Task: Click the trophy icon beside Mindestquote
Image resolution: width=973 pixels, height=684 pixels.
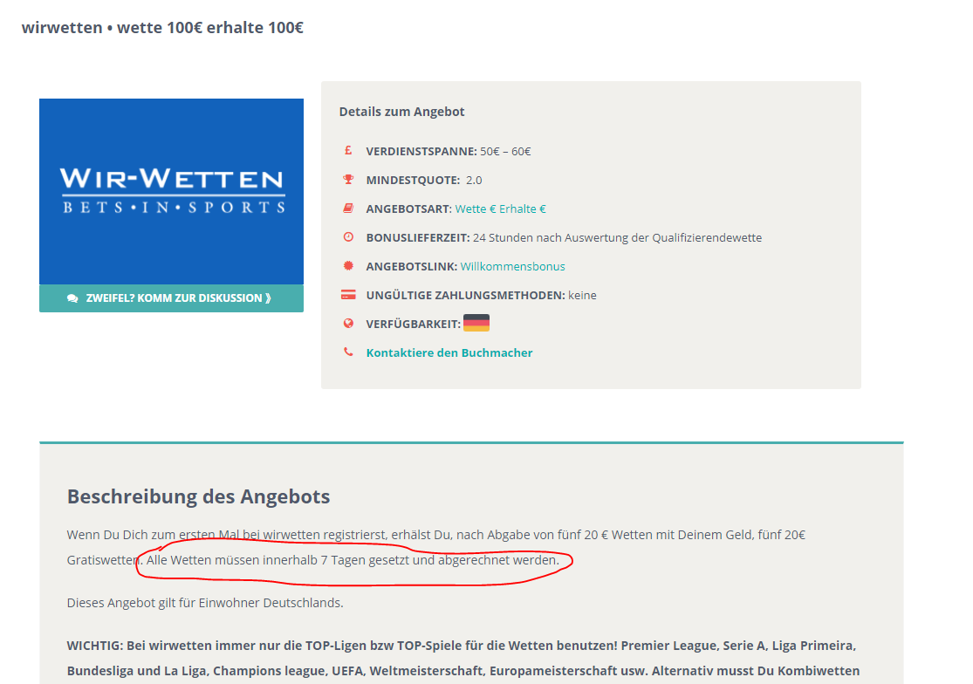Action: coord(348,179)
